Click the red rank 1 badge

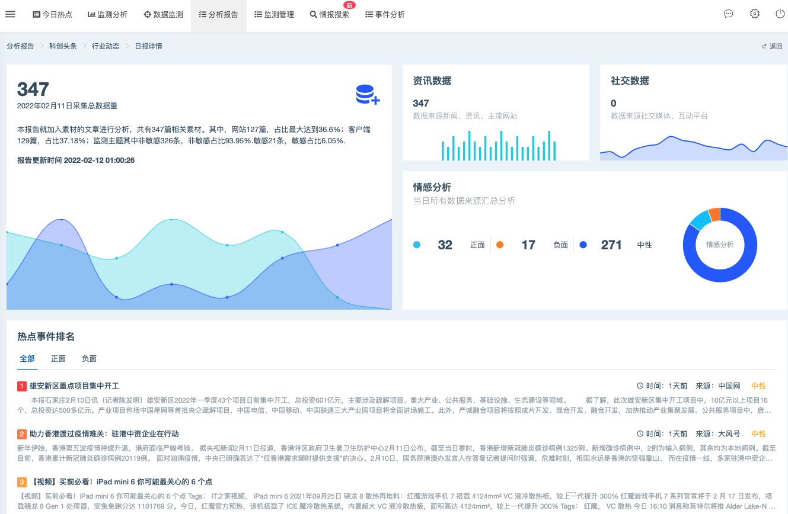[x=22, y=386]
